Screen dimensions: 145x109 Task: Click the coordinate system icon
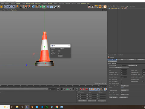coord(17,7)
